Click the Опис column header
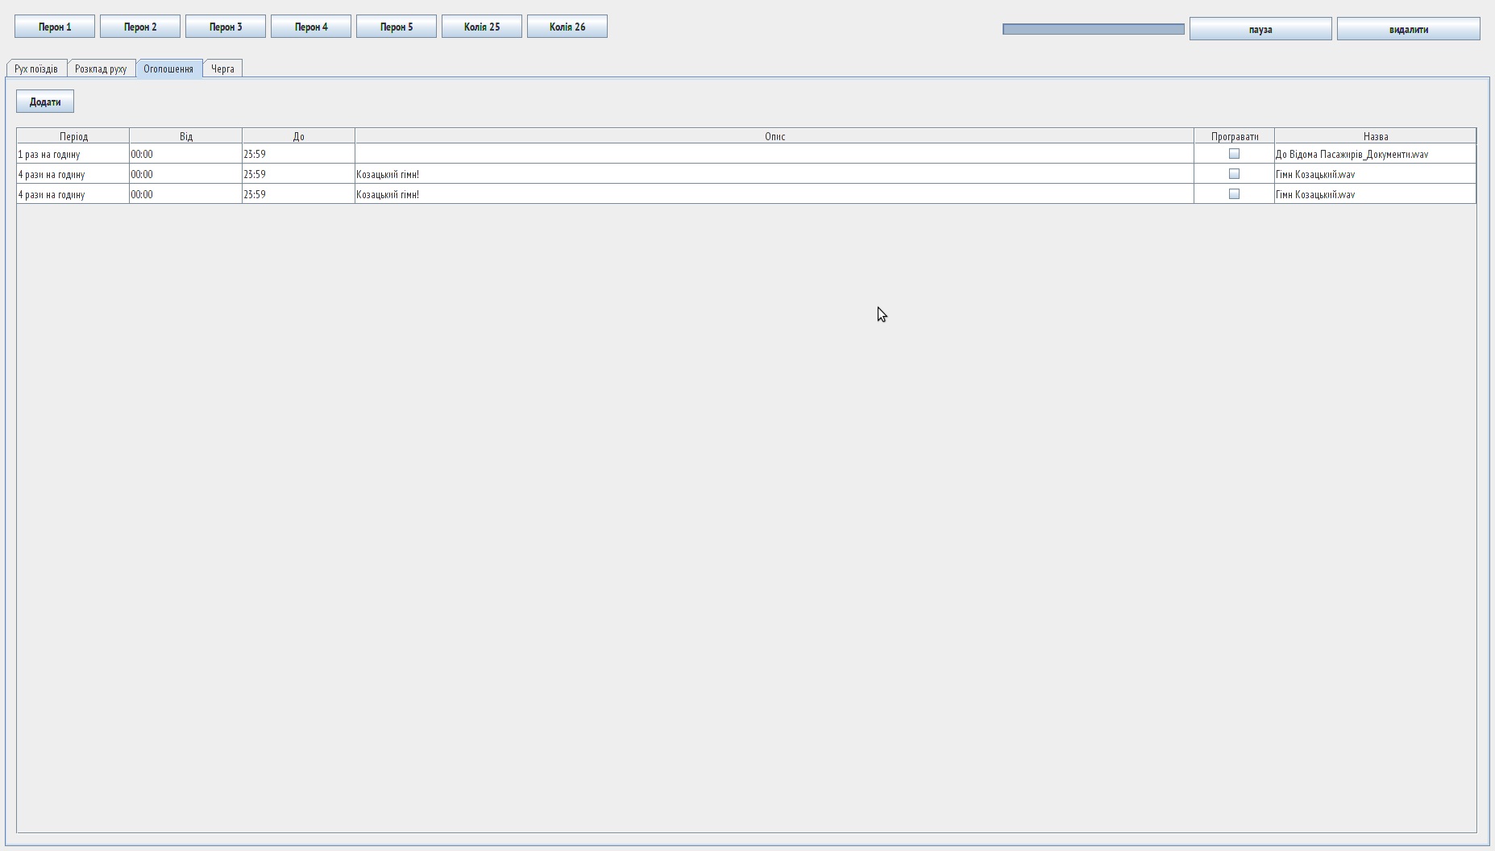The height and width of the screenshot is (851, 1495). click(x=775, y=135)
